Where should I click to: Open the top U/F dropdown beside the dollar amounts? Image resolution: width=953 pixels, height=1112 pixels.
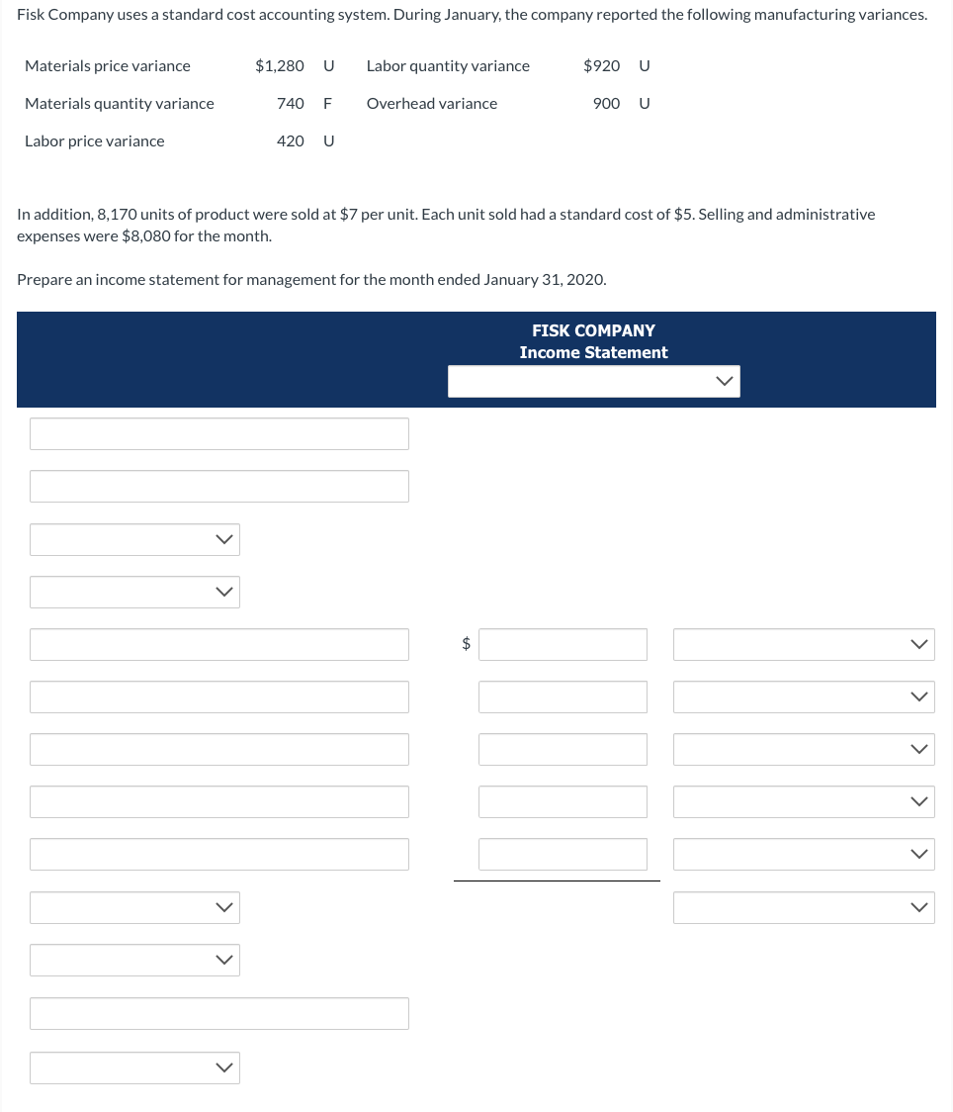click(804, 644)
